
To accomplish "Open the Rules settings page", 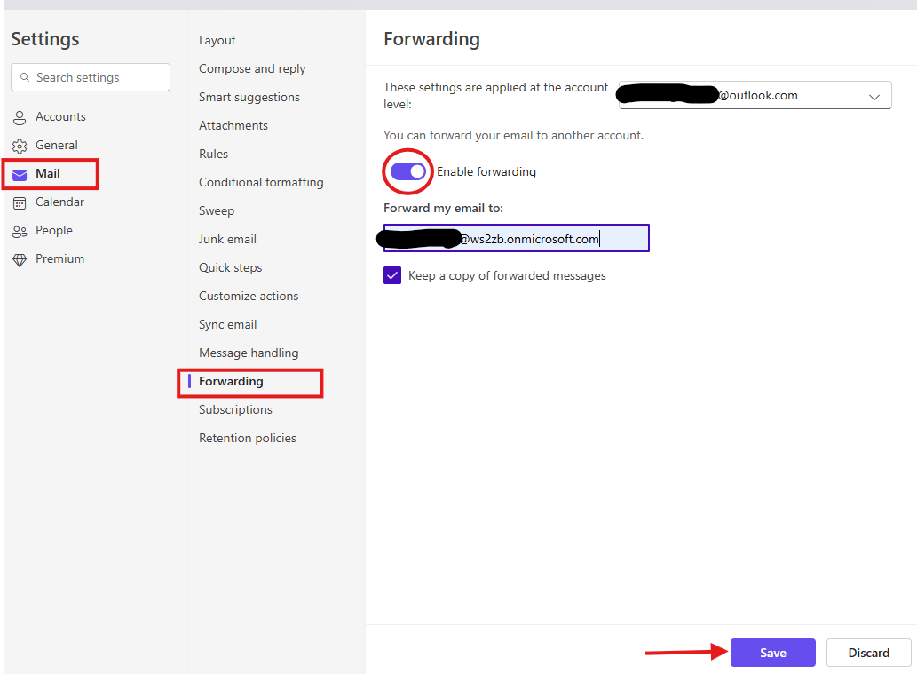I will (213, 154).
